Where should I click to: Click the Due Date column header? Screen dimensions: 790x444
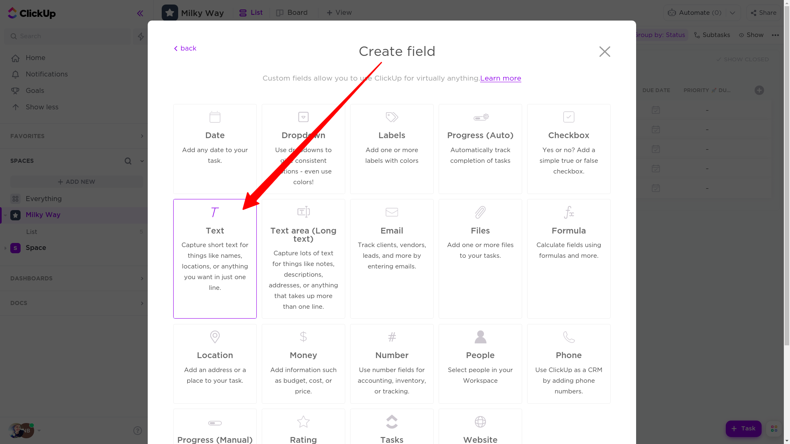coord(656,90)
